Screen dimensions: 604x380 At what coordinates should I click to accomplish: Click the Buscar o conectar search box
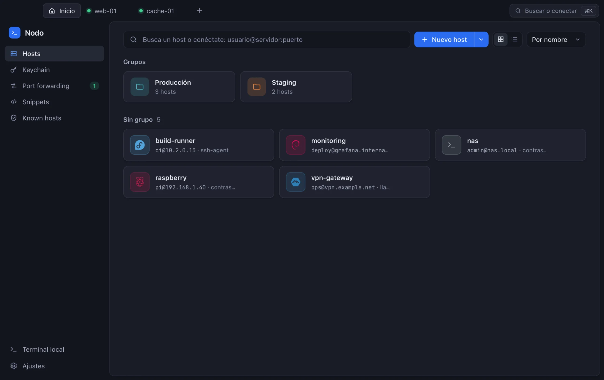(554, 11)
